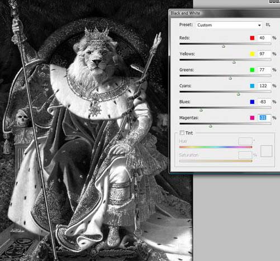Viewport: 280px width, 261px height.
Task: Click the green color swatch for Greens
Action: click(x=252, y=70)
